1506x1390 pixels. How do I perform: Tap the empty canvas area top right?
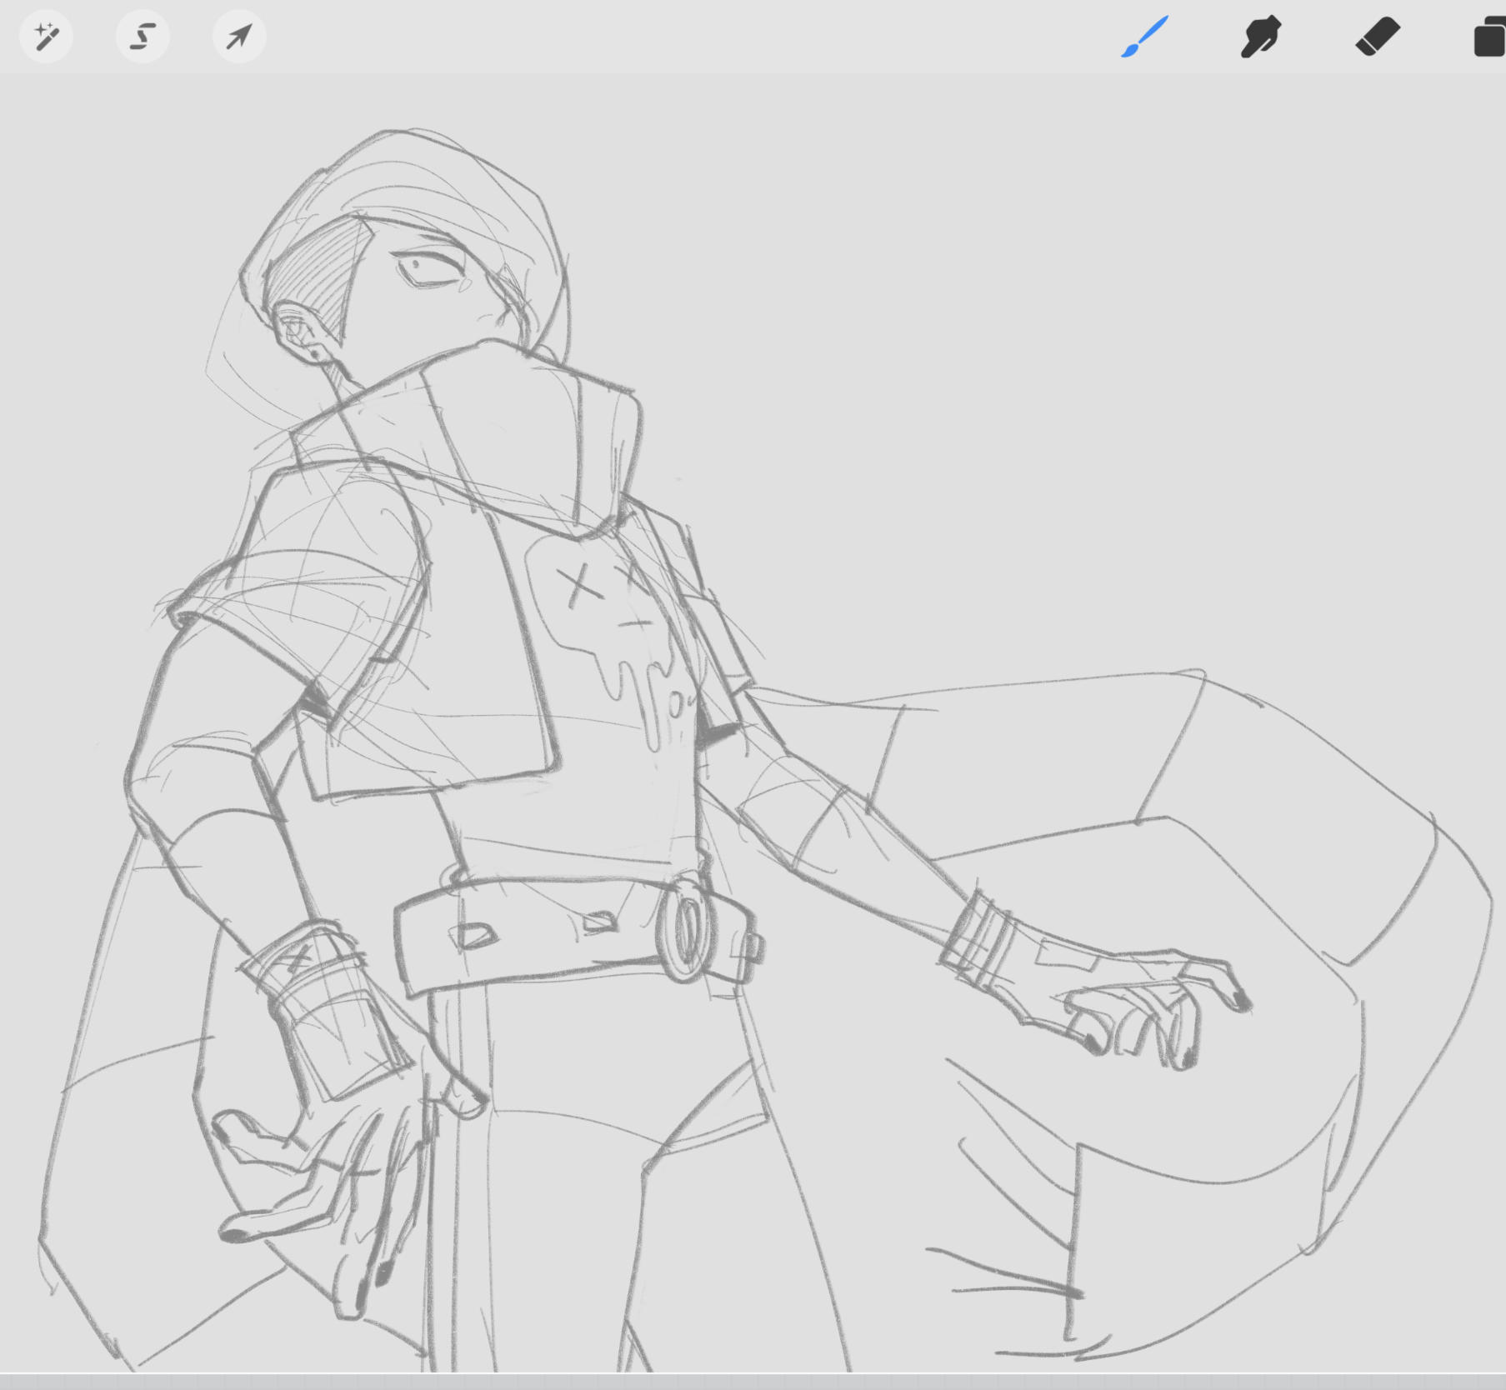coord(1125,333)
